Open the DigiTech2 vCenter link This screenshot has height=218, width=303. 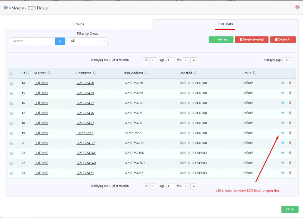(x=41, y=153)
